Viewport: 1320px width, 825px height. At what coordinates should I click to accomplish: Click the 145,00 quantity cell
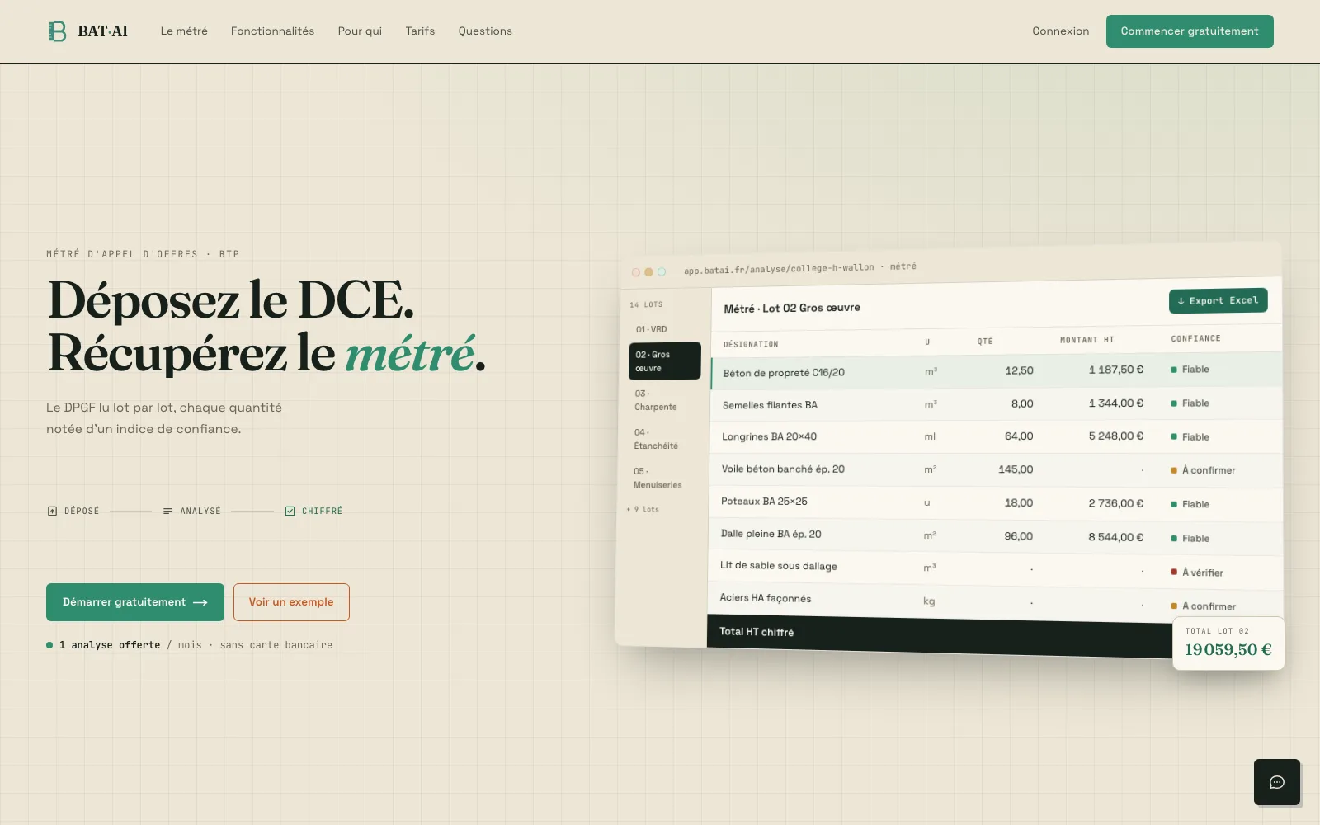[1016, 469]
